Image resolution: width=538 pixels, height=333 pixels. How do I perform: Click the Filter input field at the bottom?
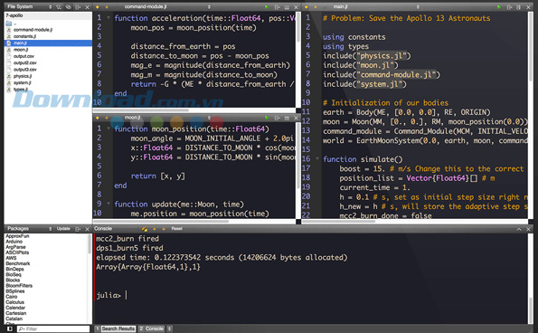(x=53, y=328)
